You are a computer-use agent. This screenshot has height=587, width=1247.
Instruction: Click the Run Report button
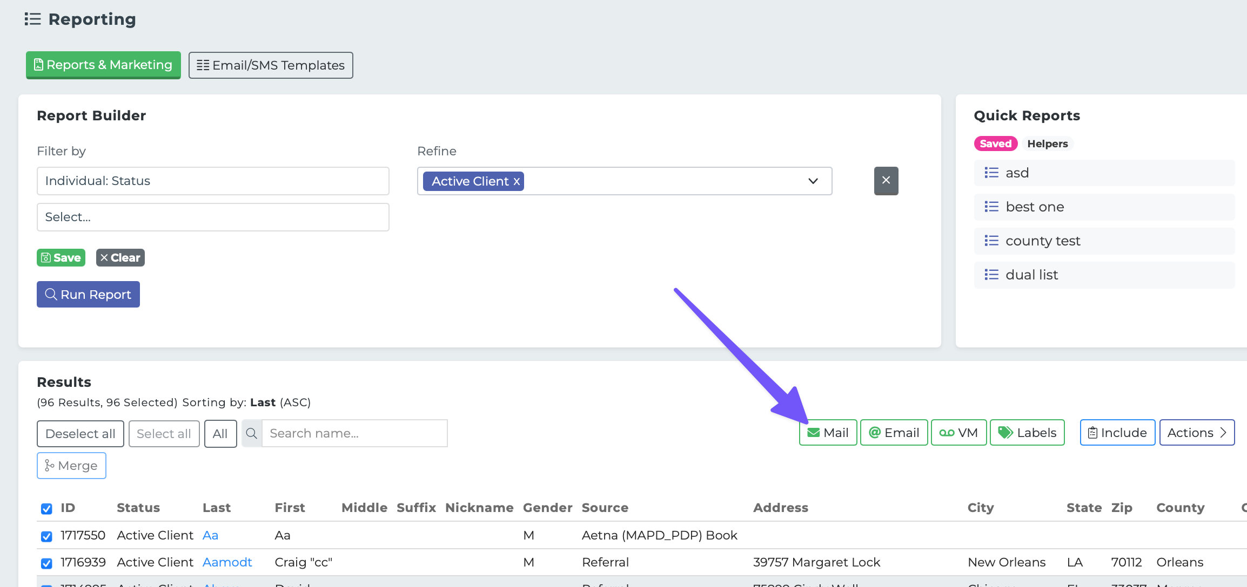pyautogui.click(x=88, y=295)
